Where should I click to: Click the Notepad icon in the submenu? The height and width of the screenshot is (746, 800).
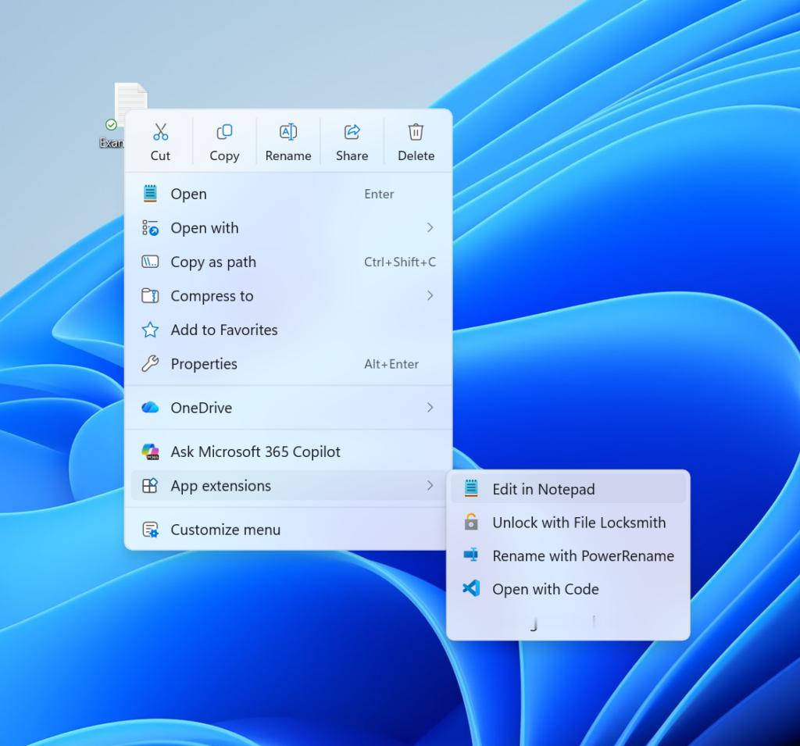point(471,488)
